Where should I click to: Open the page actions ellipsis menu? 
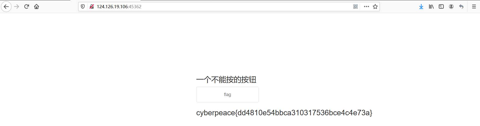tap(366, 7)
